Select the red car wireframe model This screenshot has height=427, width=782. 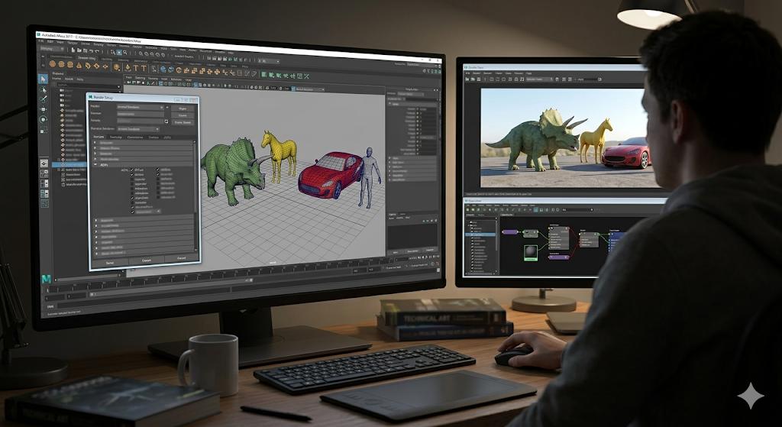click(330, 175)
